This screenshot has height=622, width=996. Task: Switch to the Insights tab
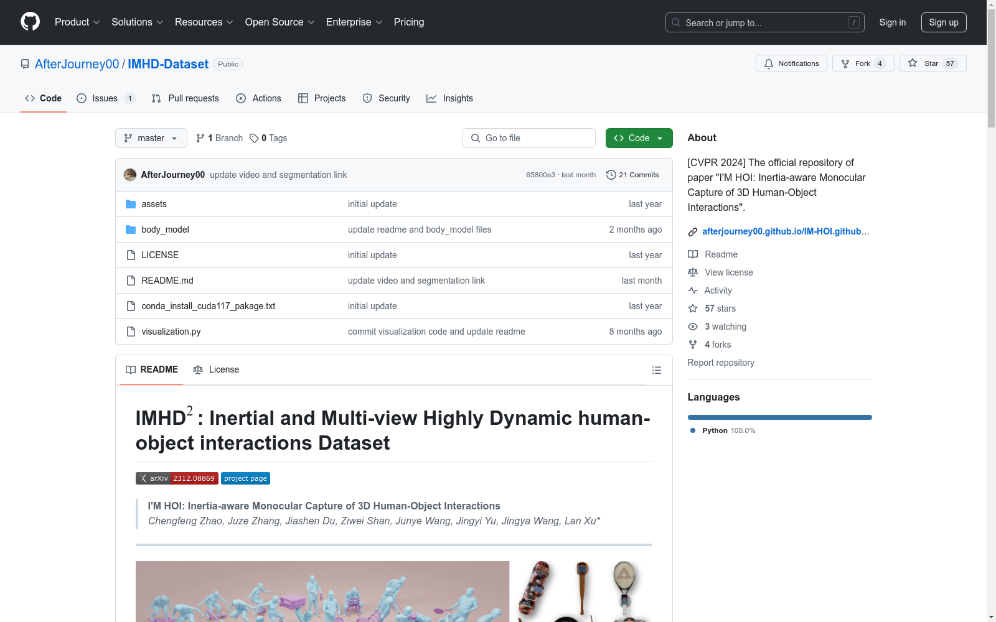click(x=449, y=98)
